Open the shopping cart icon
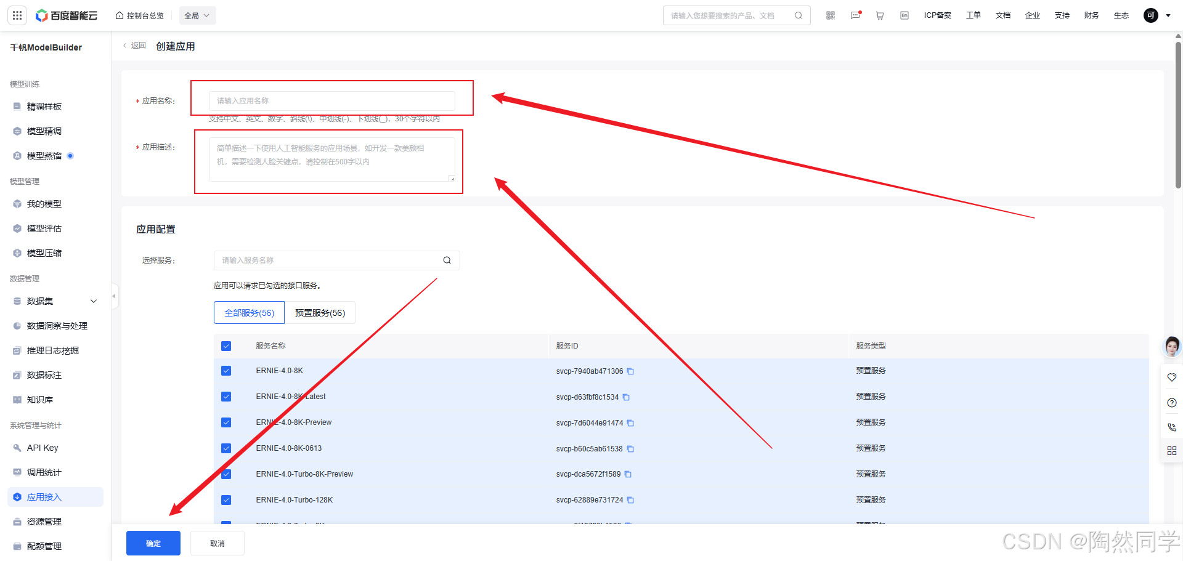The image size is (1183, 561). tap(880, 15)
